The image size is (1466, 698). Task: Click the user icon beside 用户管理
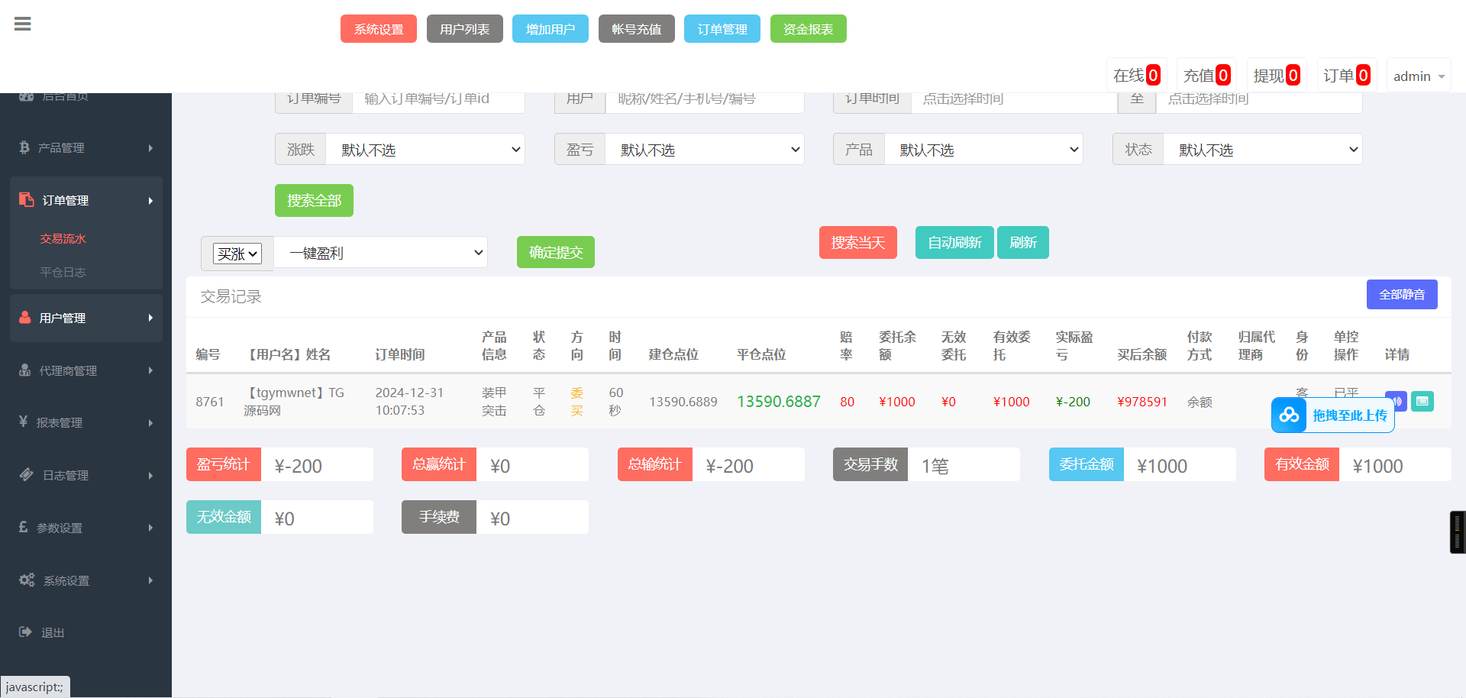(x=25, y=317)
